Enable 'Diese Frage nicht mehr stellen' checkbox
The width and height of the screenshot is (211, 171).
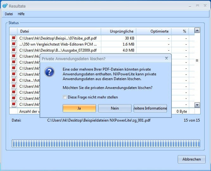[65, 97]
